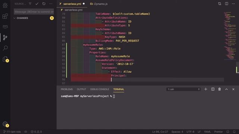Image resolution: width=239 pixels, height=134 pixels.
Task: Change encoding via UTF-8 status item
Action: [190, 132]
